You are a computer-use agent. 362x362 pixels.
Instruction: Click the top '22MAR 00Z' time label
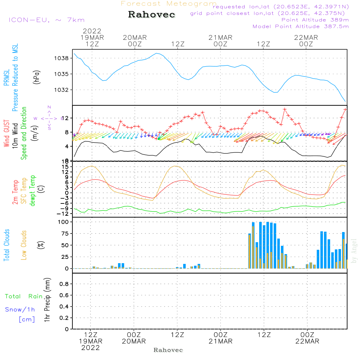tap(306, 41)
